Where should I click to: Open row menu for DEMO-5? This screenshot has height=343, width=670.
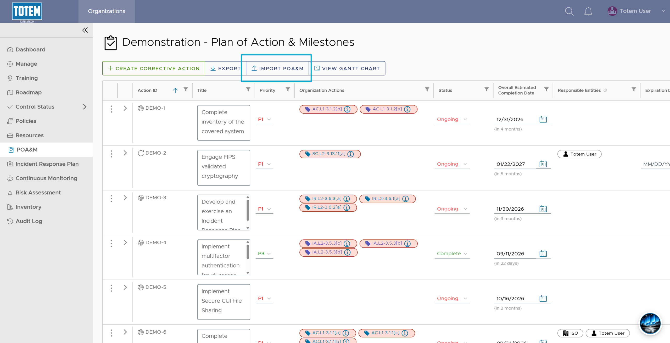111,288
